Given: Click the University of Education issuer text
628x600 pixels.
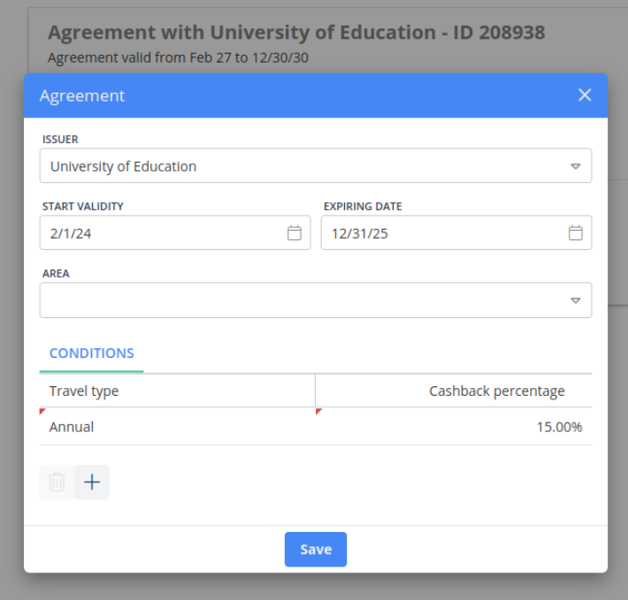Looking at the screenshot, I should [x=123, y=166].
